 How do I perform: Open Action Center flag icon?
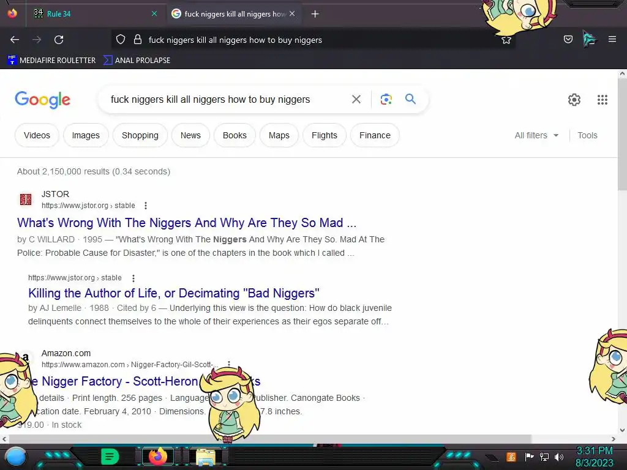(x=529, y=457)
